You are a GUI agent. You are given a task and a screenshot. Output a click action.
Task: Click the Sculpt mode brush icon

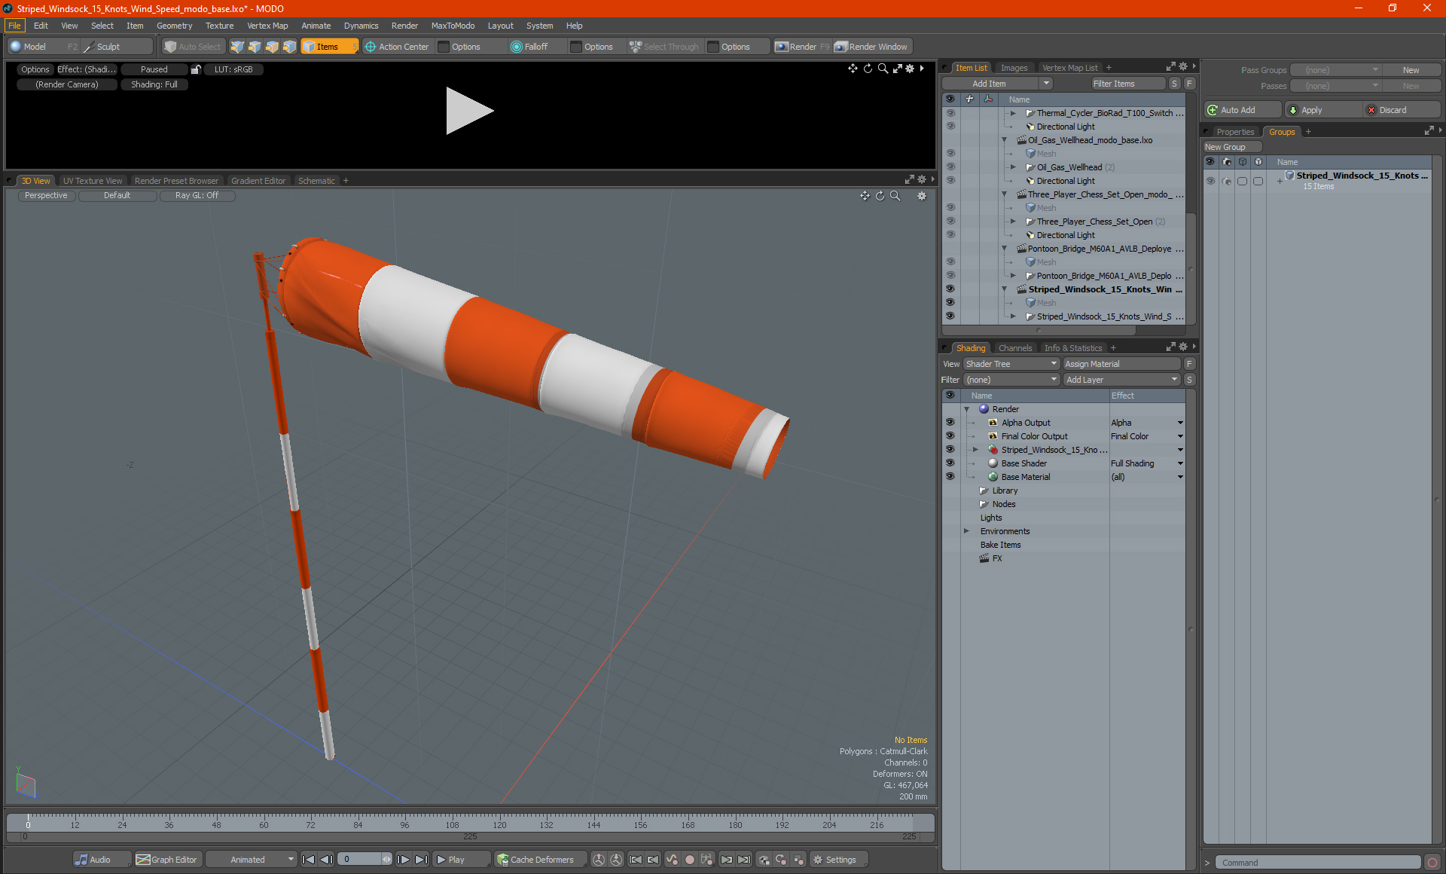click(x=89, y=47)
